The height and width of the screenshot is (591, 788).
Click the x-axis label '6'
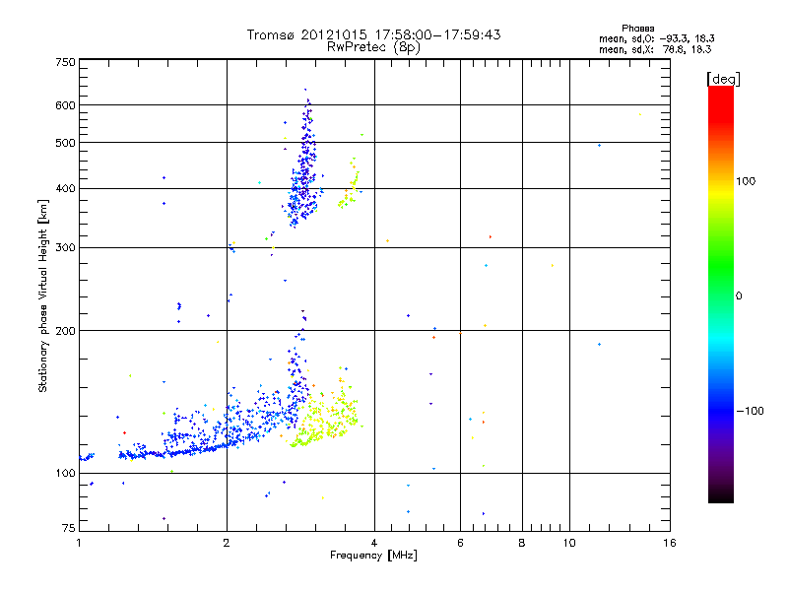click(460, 543)
